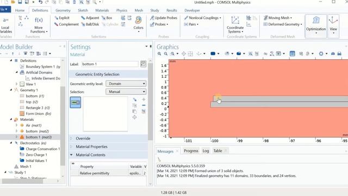Open the Developer ribbon tab

192,10
